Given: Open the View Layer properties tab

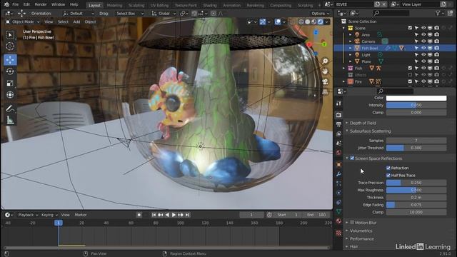Looking at the screenshot, I should coord(338,134).
